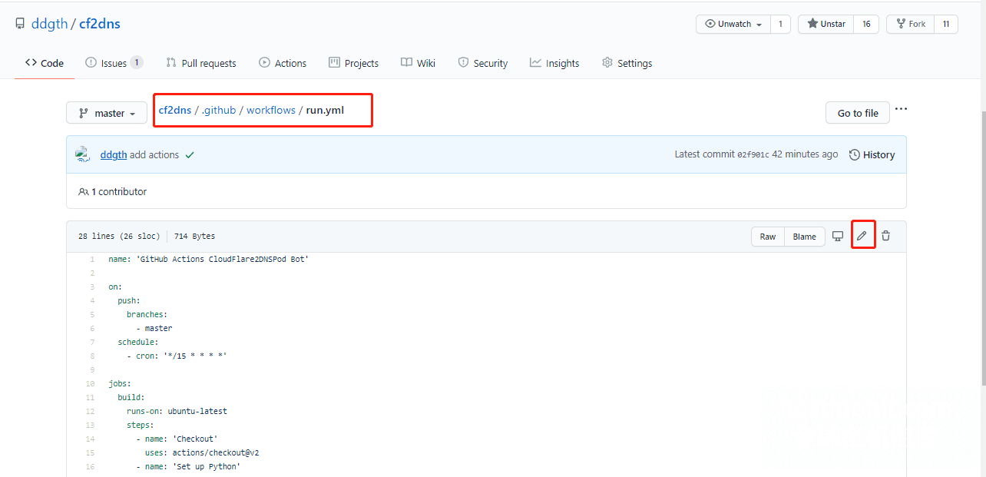The width and height of the screenshot is (986, 477).
Task: Open the master branch dropdown
Action: [106, 113]
